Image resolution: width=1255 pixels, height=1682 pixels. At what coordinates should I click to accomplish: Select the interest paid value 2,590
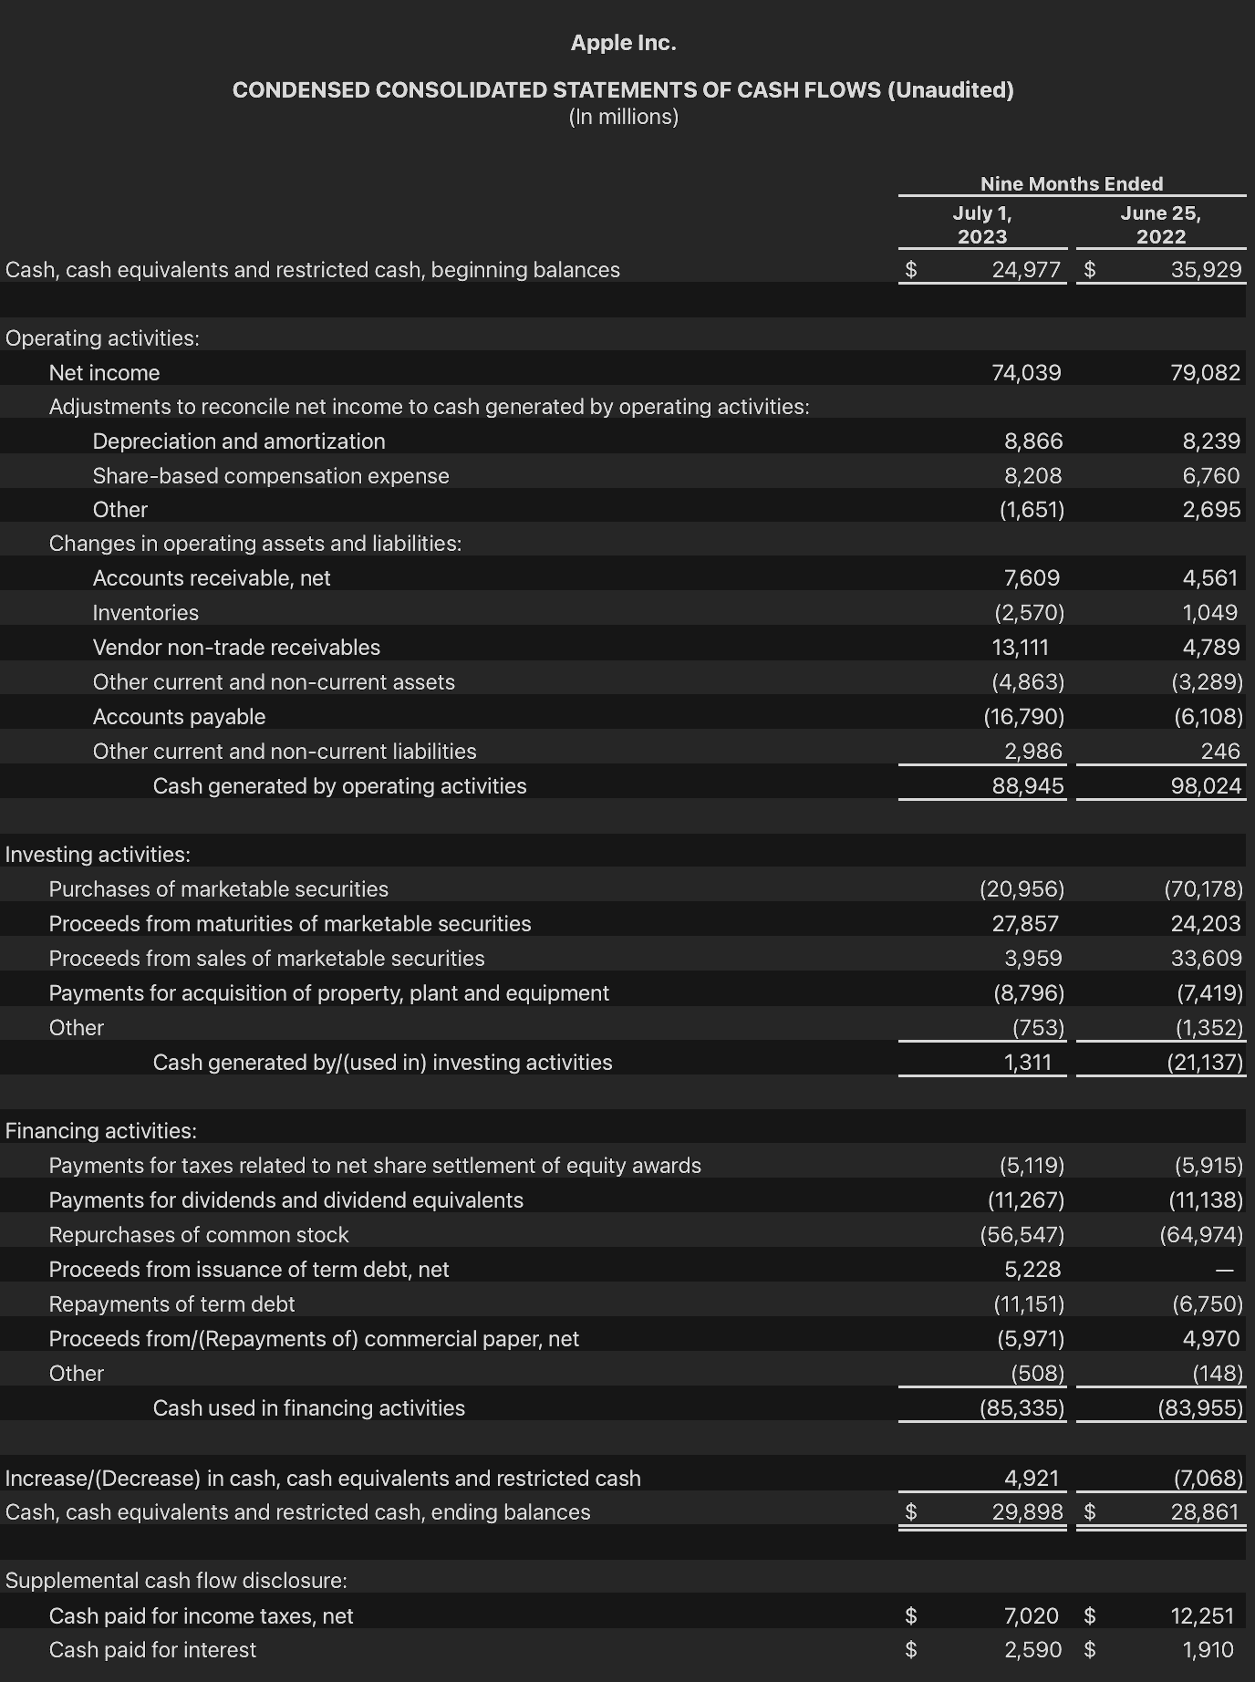[1033, 1650]
